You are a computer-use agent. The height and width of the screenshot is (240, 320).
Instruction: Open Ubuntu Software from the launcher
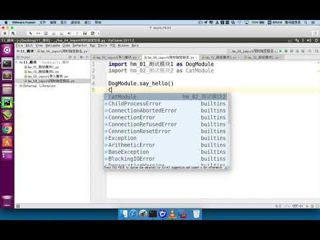[7, 142]
